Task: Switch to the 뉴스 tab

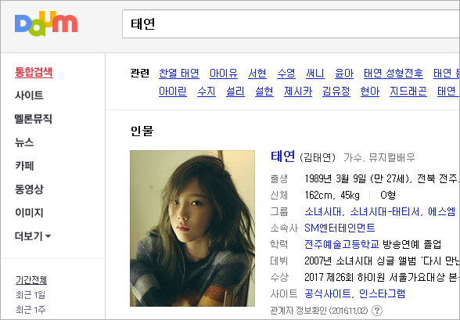Action: tap(24, 142)
